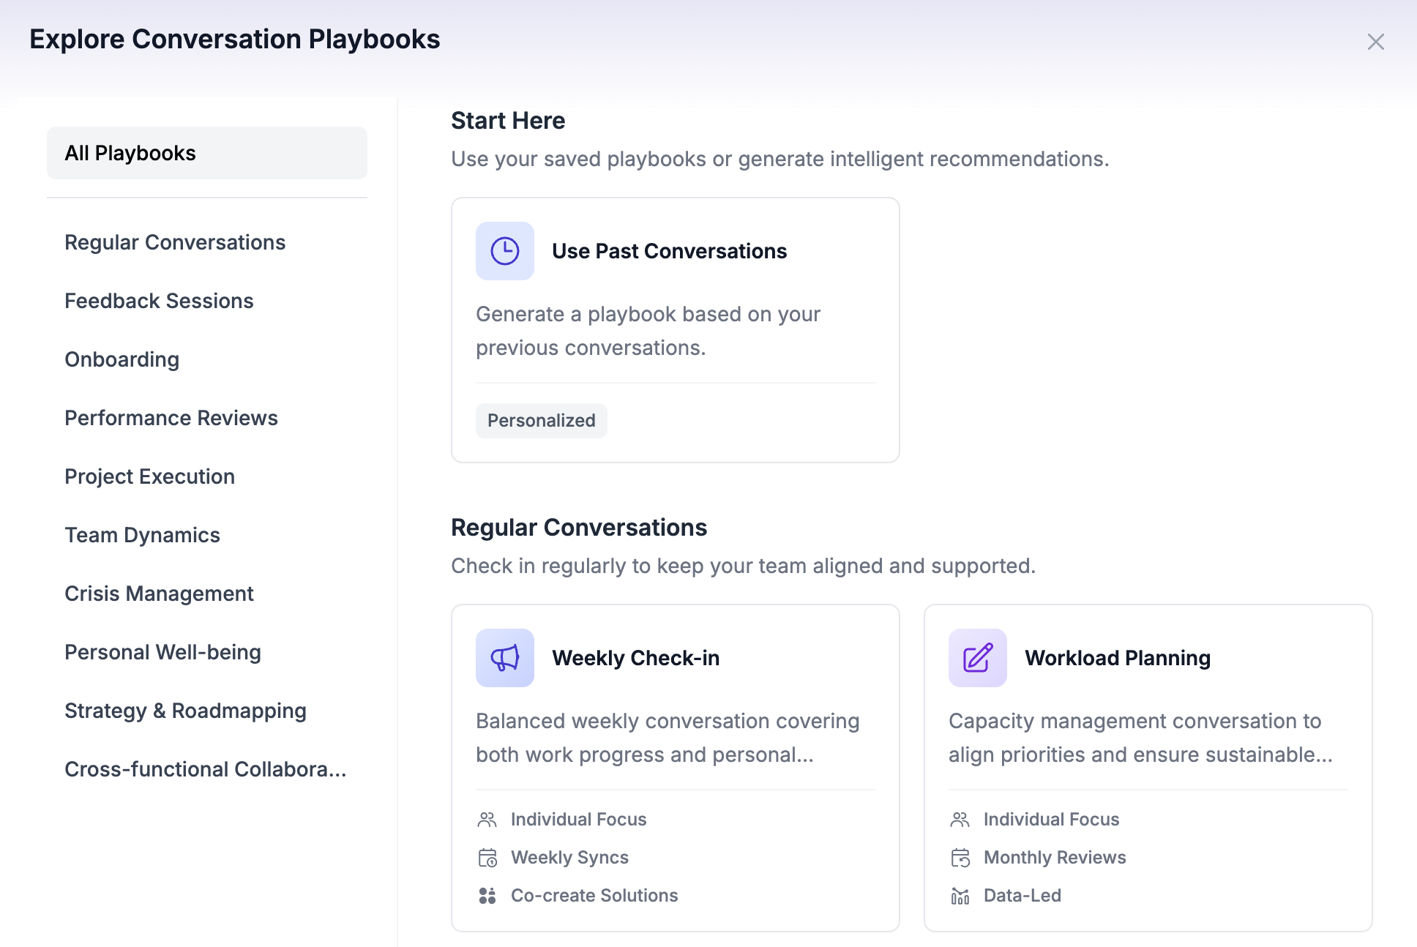
Task: Click the Individual Focus icon under Workload Planning
Action: point(960,819)
